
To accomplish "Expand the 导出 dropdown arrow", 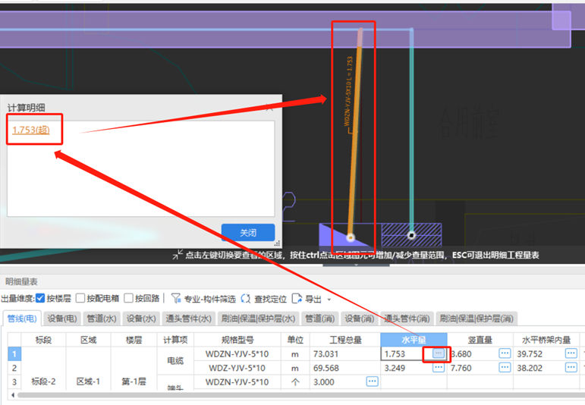I will coord(329,300).
